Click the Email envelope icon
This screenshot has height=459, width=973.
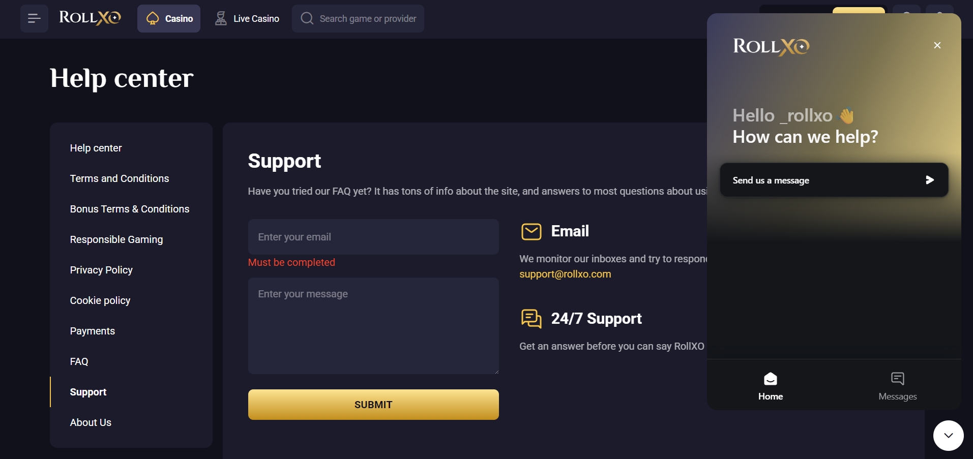pos(532,231)
